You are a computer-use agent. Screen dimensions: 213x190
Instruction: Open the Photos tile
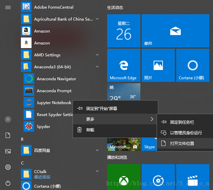point(158,65)
